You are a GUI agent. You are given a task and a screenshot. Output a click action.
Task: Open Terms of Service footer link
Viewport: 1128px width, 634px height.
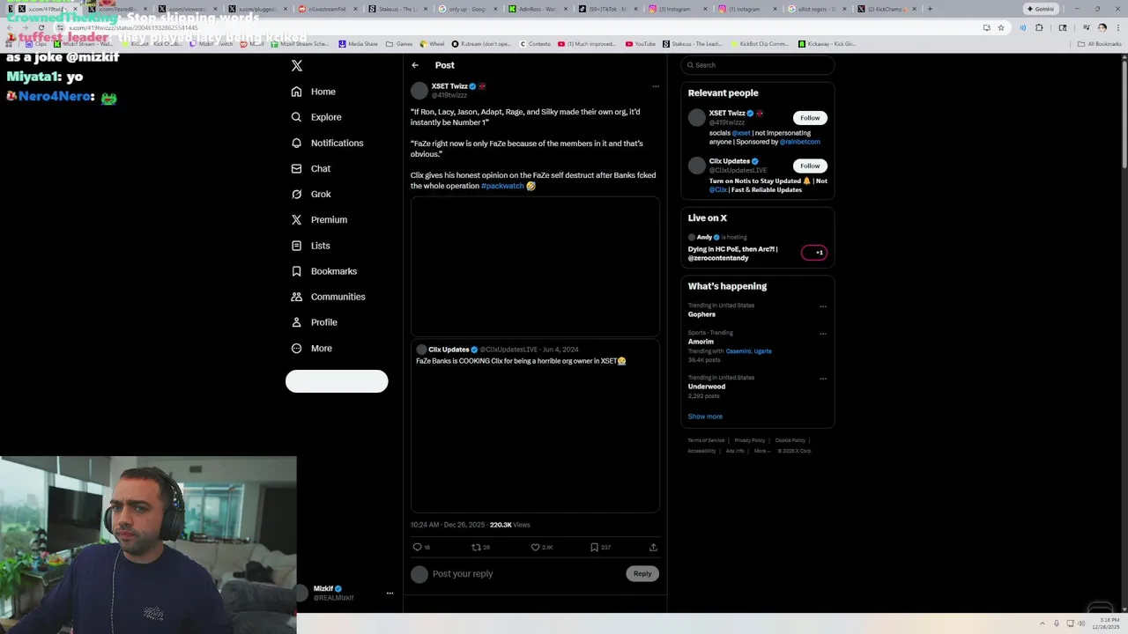[706, 440]
